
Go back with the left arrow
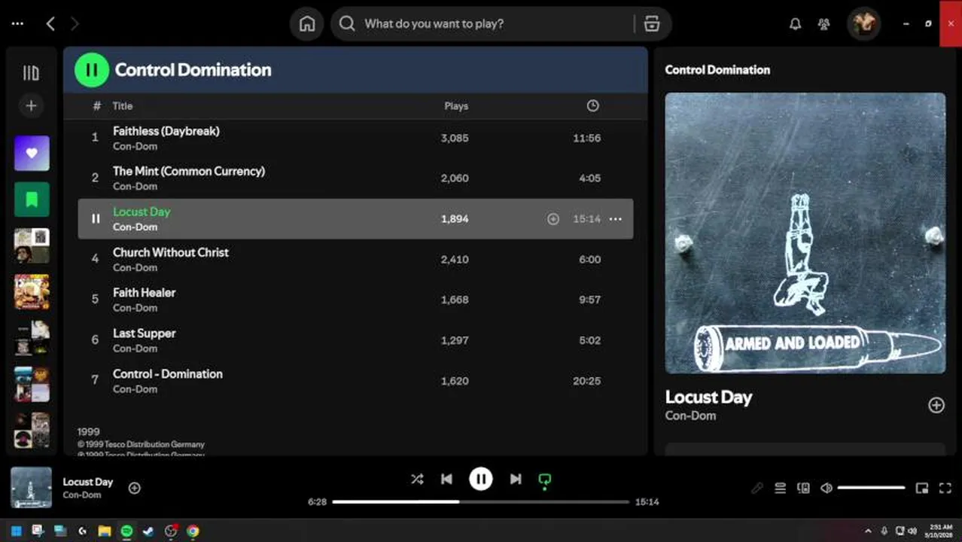[x=50, y=24]
